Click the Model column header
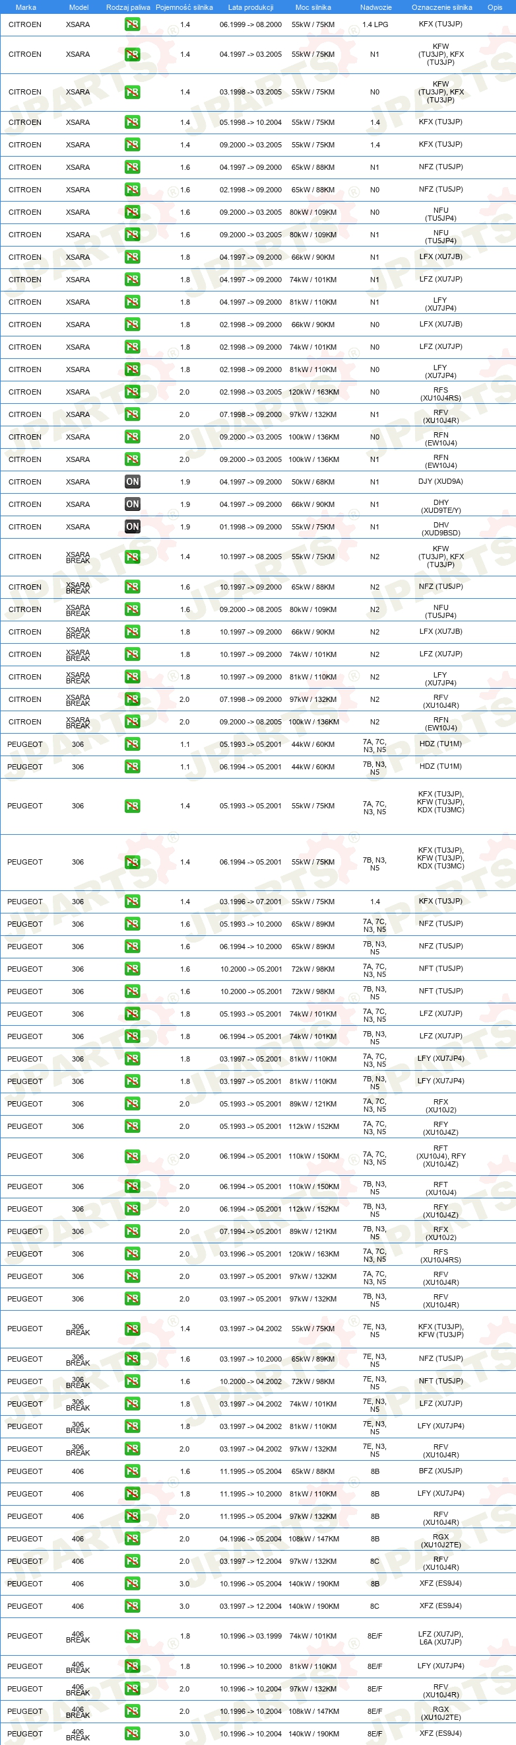516x1745 pixels. coord(79,7)
